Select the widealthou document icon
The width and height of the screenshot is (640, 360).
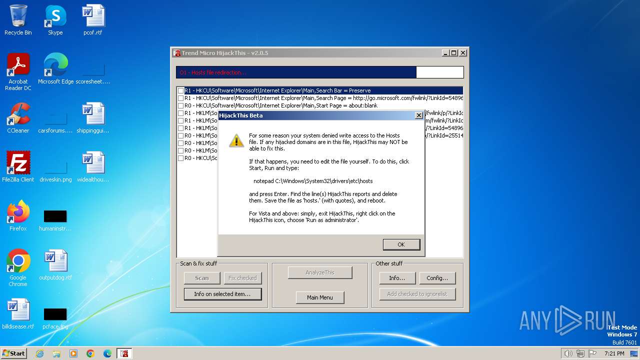[x=93, y=166]
